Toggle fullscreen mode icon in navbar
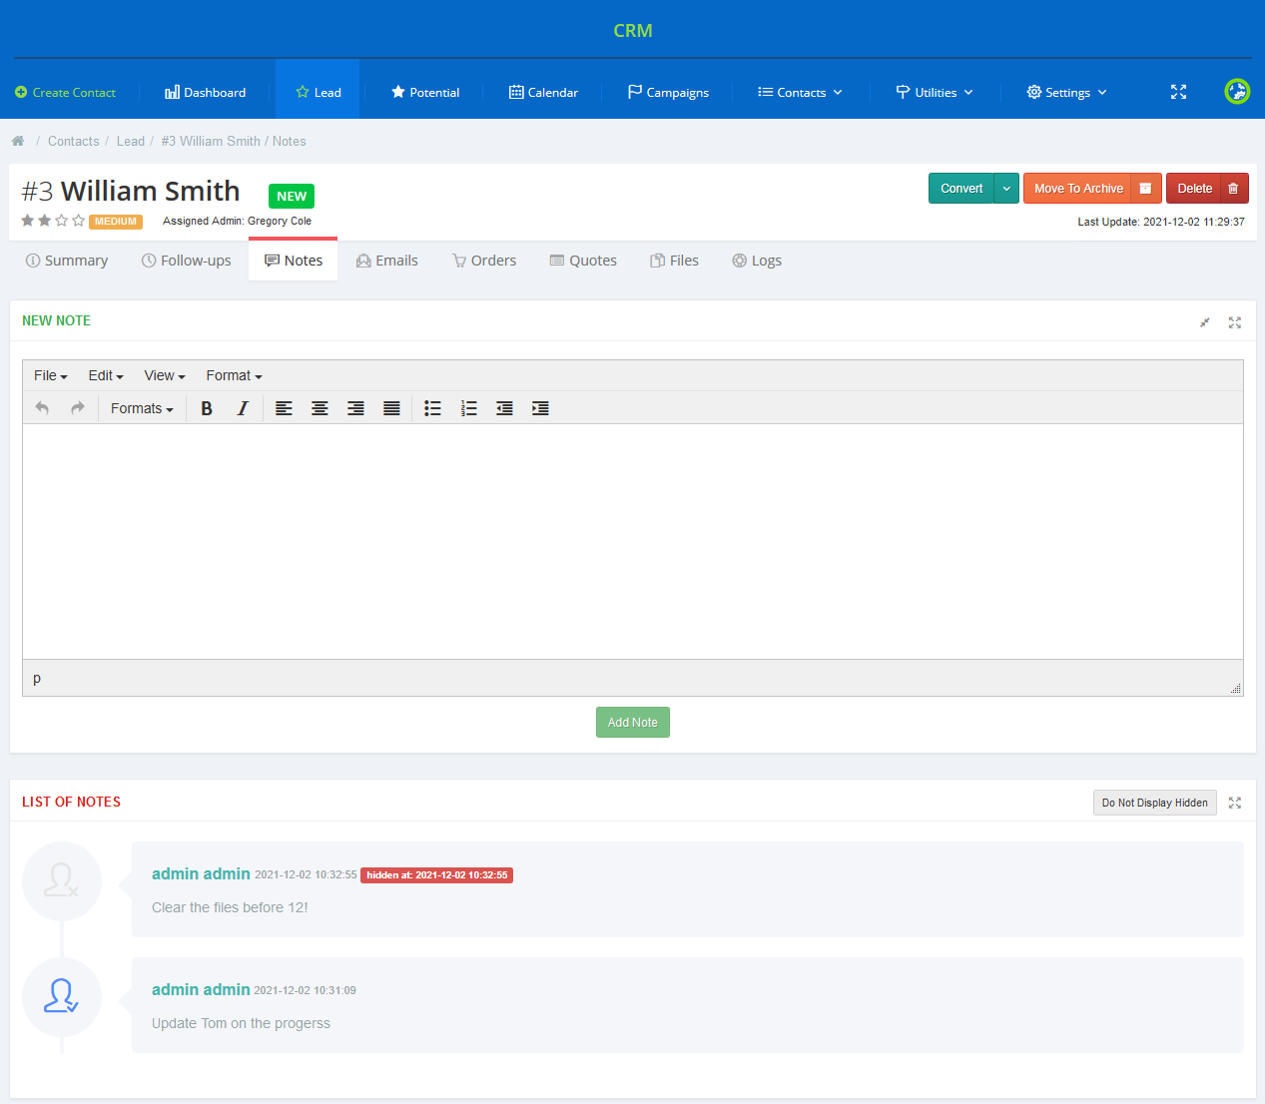Screen dimensions: 1265x1104 tap(1179, 92)
